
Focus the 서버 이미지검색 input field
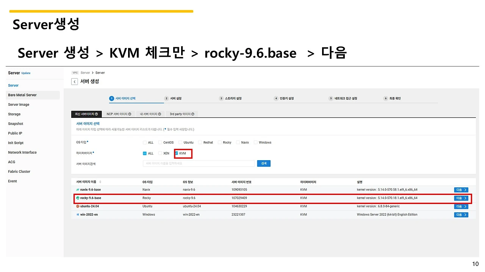click(x=199, y=164)
